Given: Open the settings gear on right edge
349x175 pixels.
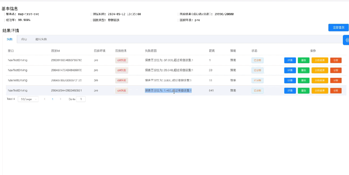Looking at the screenshot, I should [346, 40].
